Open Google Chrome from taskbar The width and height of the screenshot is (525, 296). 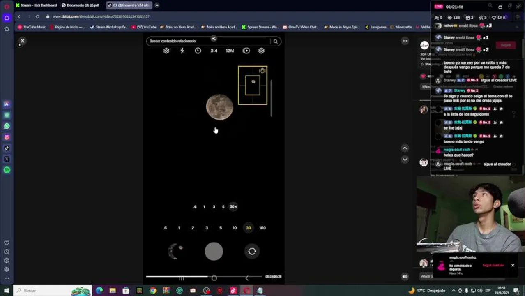(x=153, y=291)
